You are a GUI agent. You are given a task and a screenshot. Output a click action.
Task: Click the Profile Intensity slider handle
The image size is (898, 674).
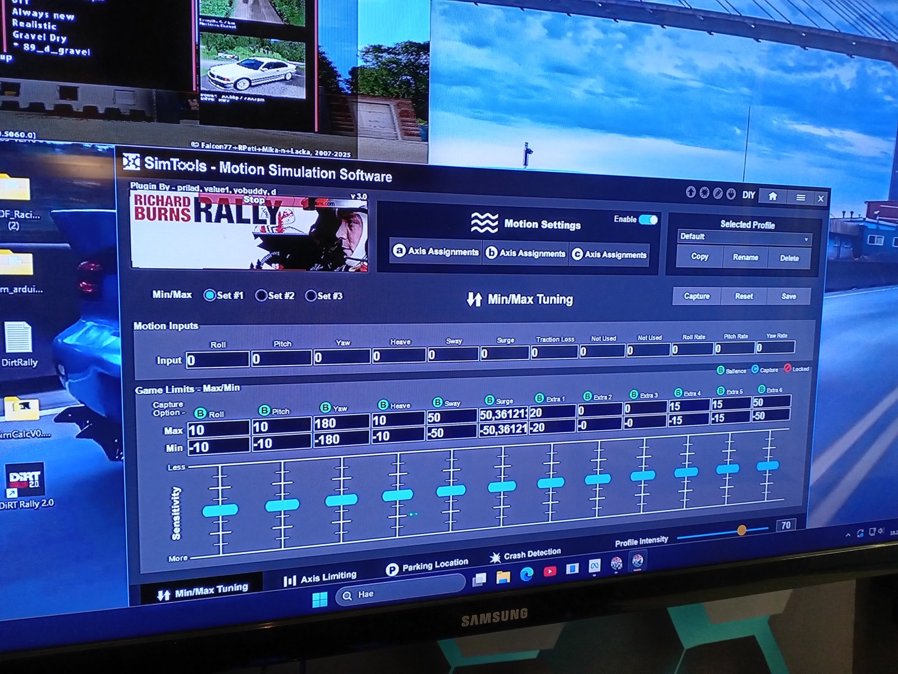pyautogui.click(x=741, y=530)
